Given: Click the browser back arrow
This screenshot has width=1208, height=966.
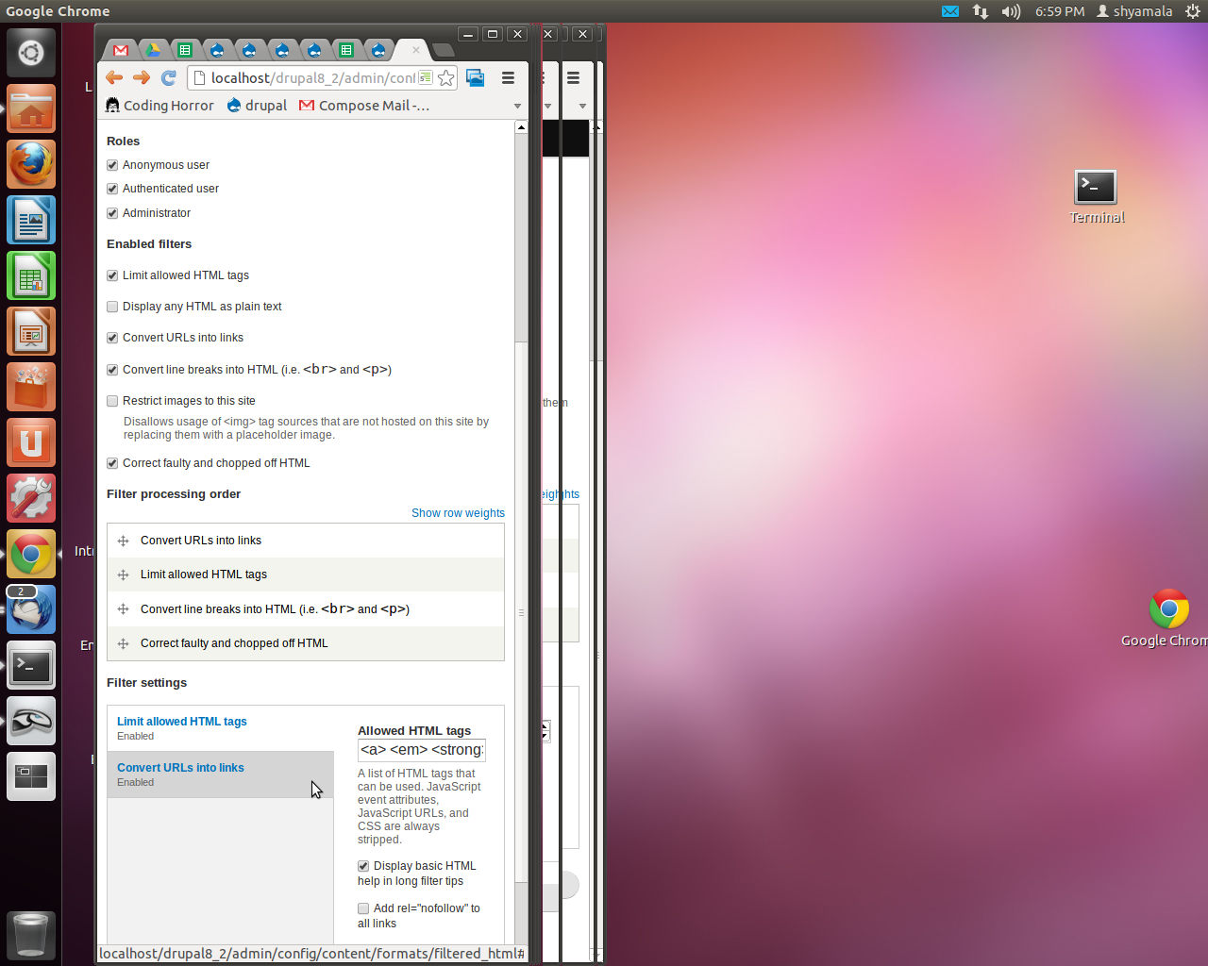Looking at the screenshot, I should [x=114, y=78].
